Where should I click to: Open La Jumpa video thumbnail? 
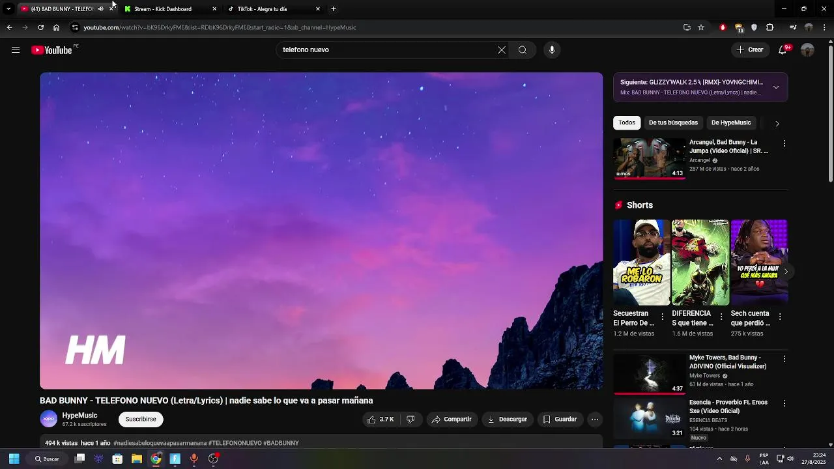pos(649,158)
